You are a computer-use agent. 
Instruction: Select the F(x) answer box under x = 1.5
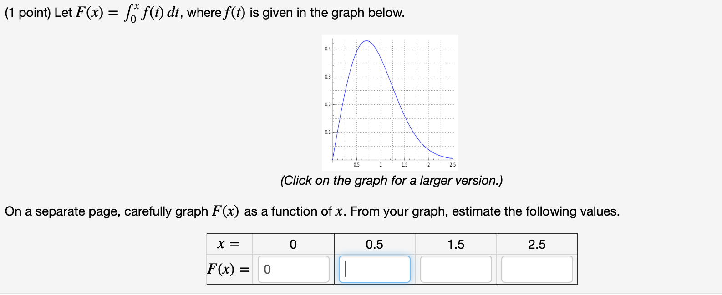click(x=456, y=269)
